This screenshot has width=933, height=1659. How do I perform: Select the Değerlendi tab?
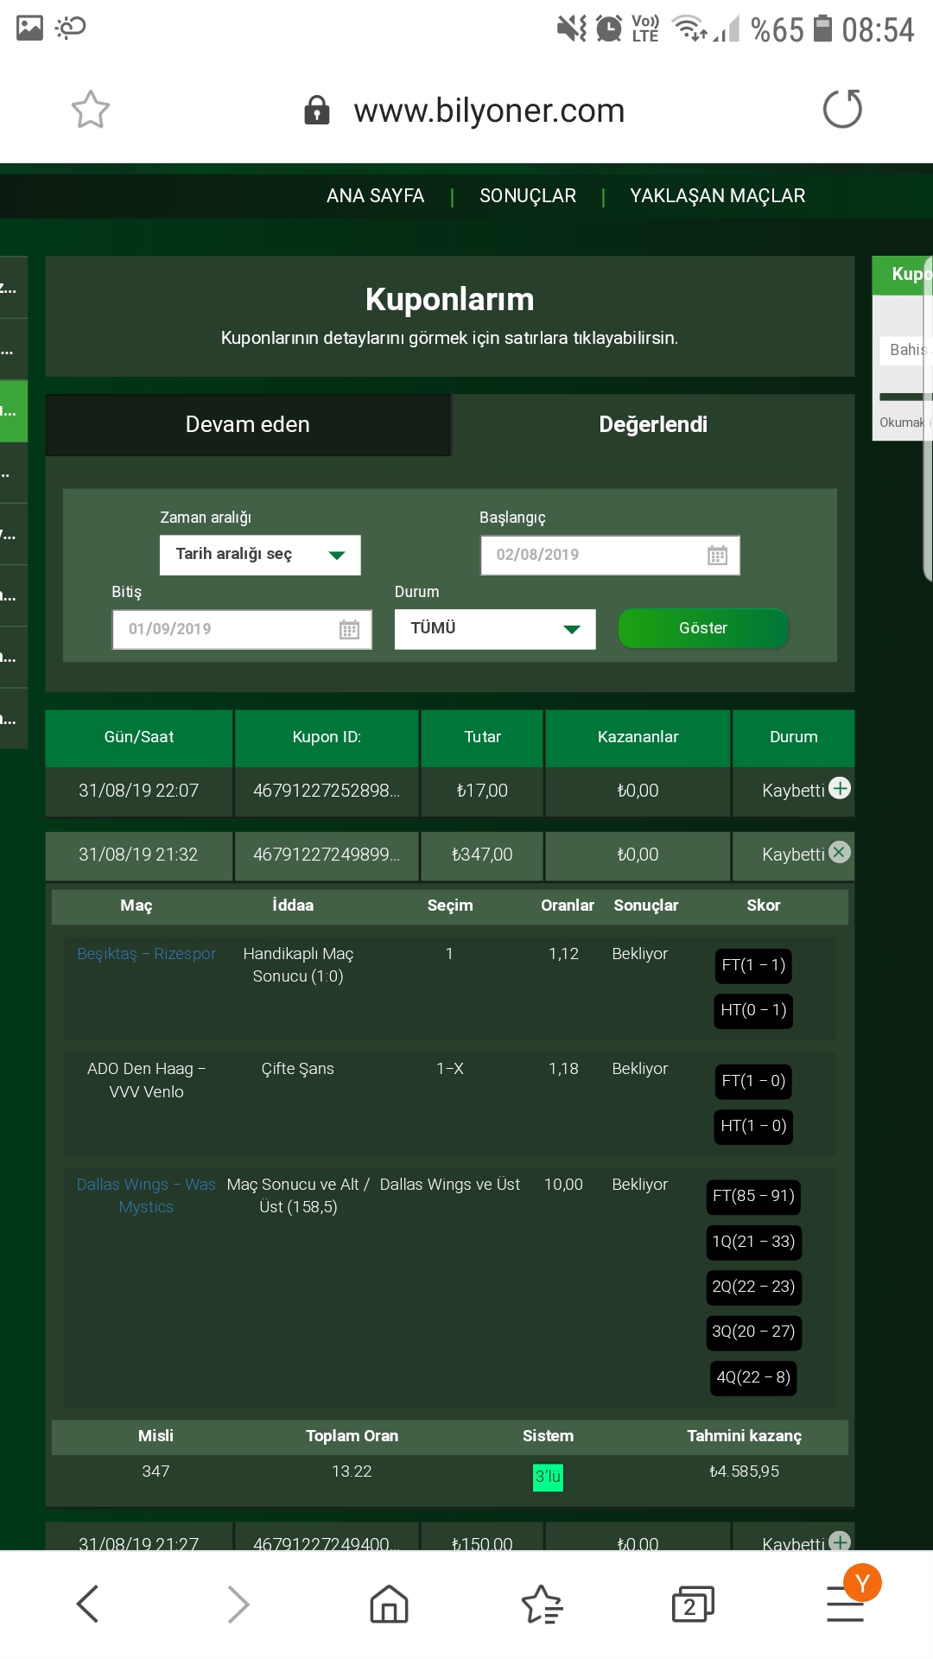653,425
